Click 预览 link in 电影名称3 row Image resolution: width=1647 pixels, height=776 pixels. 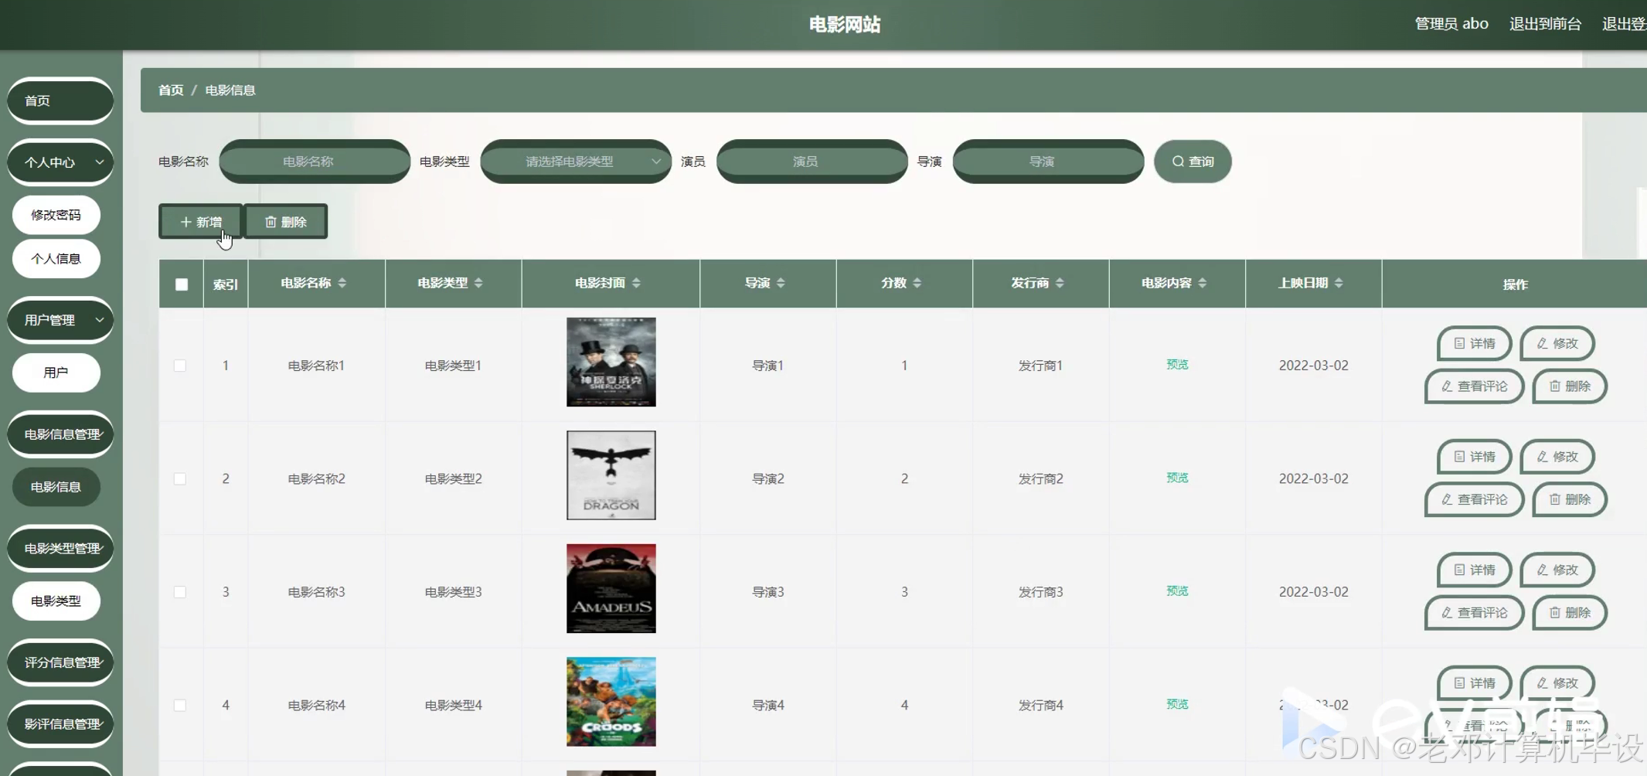coord(1177,591)
